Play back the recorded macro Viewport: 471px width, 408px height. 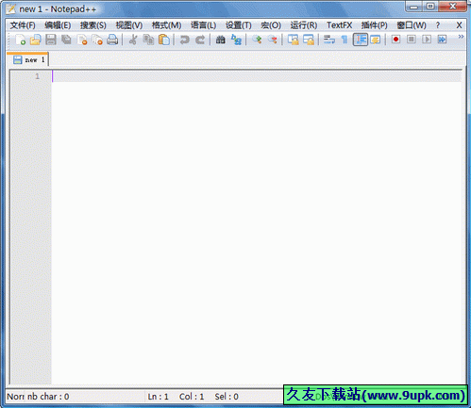click(x=427, y=40)
